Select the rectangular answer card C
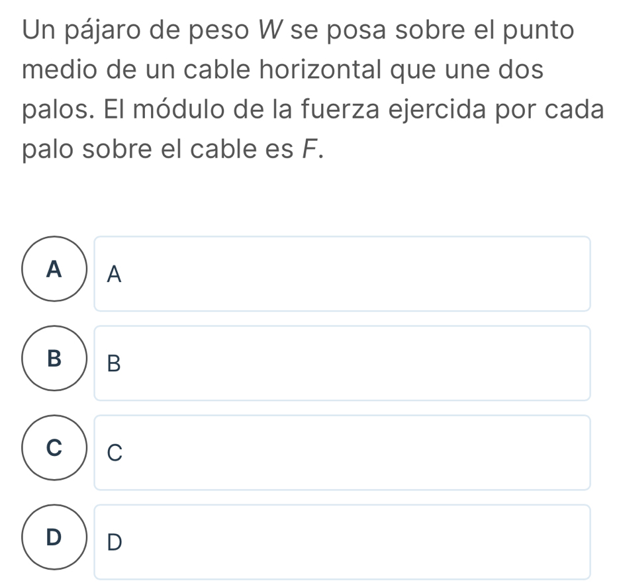The width and height of the screenshot is (619, 583). [342, 453]
